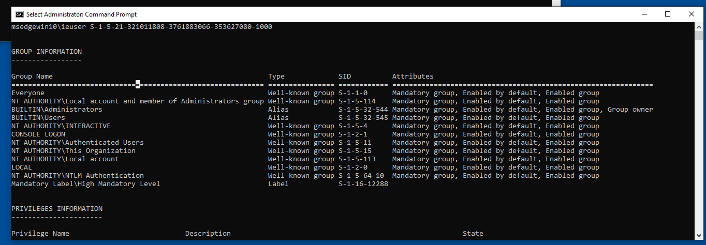Click the 'Mandatory Label\High Mandatory Level' line
The image size is (706, 245).
click(x=86, y=184)
